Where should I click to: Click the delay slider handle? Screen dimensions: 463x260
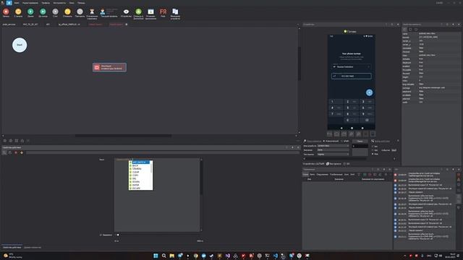[118, 235]
